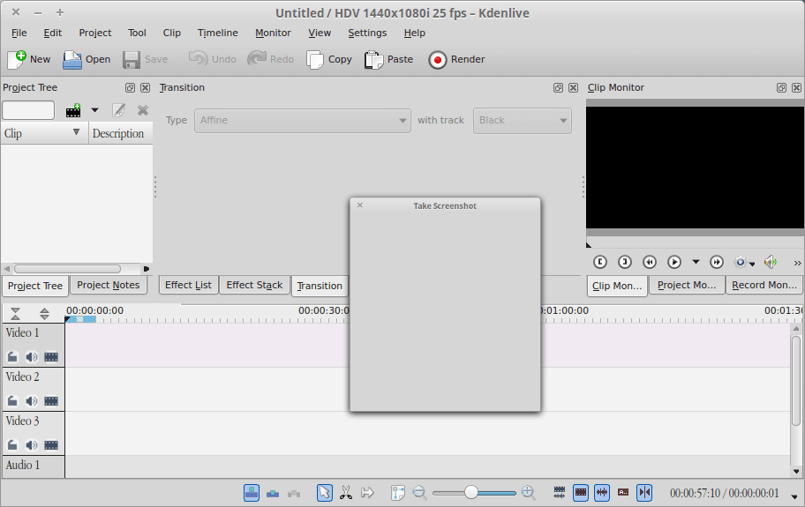Click the monitor volume speaker icon

(770, 262)
